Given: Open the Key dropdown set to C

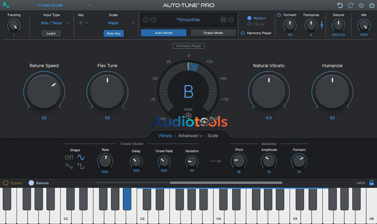Looking at the screenshot, I should click(84, 22).
